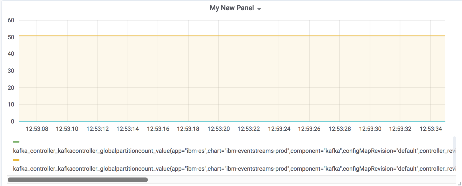Screen dimensions: 462x186
Task: Click the 12:53:08 time axis label
Action: pos(37,129)
